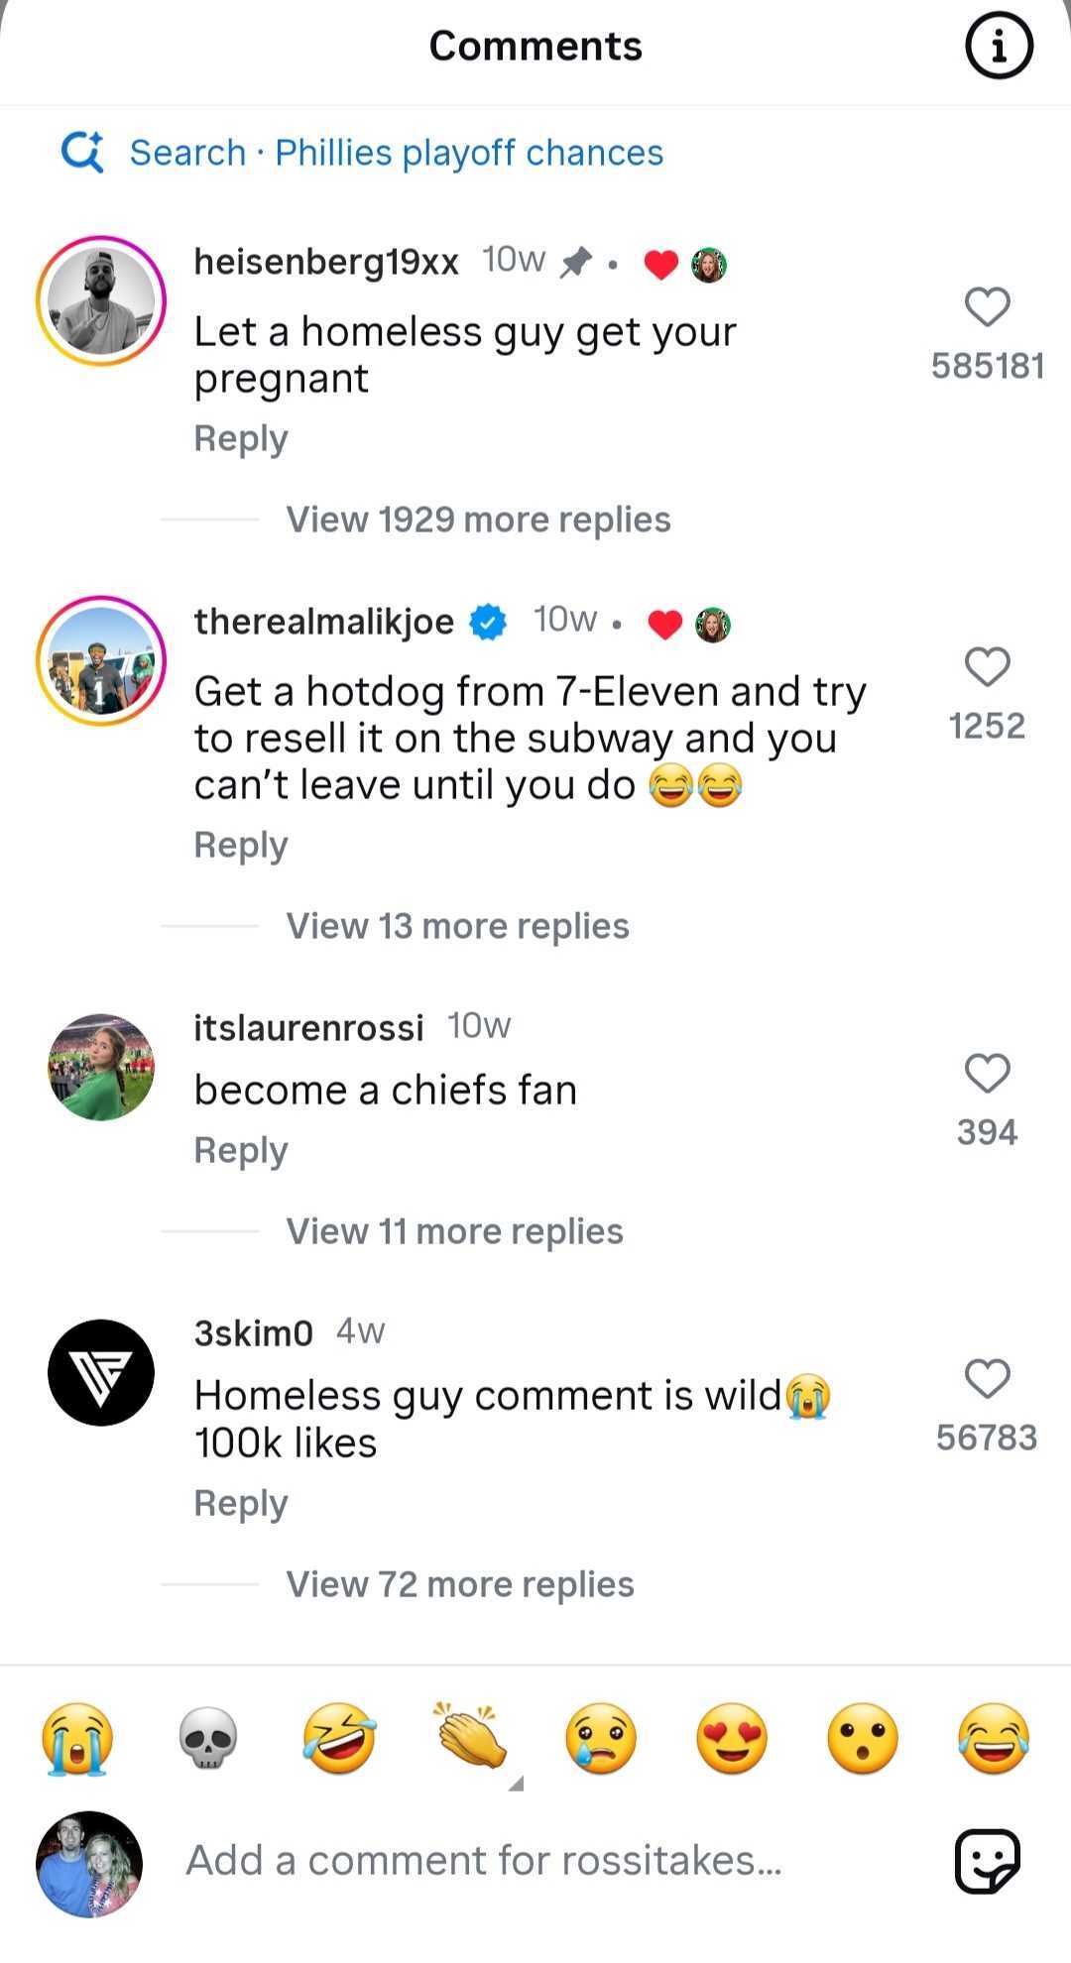
Task: Insert the rolling-on-floor laughing emoji
Action: pos(339,1740)
